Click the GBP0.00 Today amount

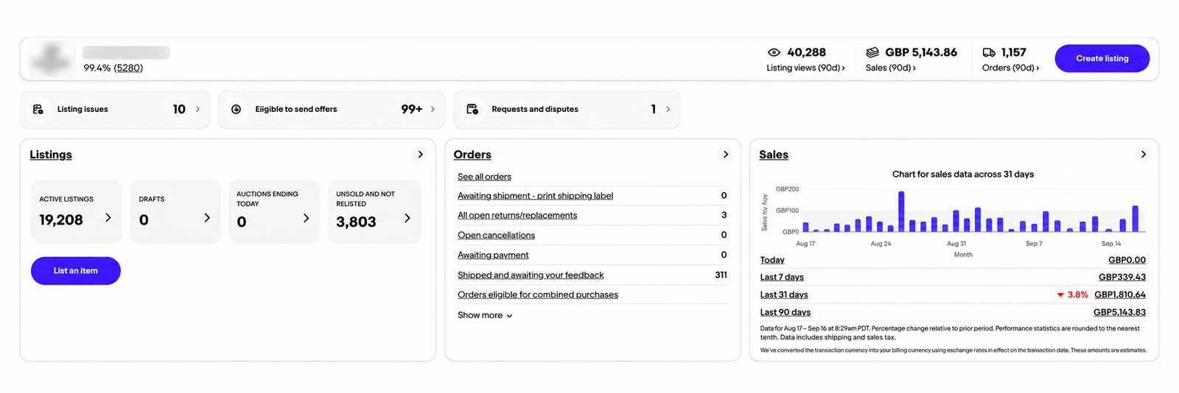pyautogui.click(x=1127, y=260)
